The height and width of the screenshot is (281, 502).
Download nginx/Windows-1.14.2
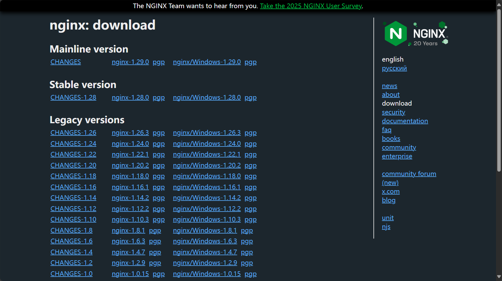(x=207, y=198)
